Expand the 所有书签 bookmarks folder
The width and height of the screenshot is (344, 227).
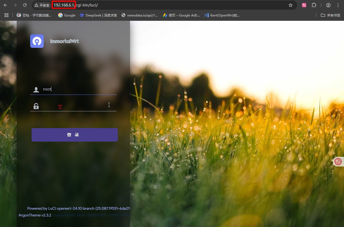click(x=331, y=15)
